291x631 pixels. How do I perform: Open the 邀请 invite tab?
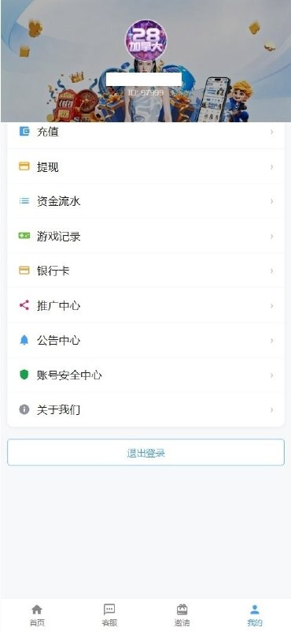pos(182,615)
